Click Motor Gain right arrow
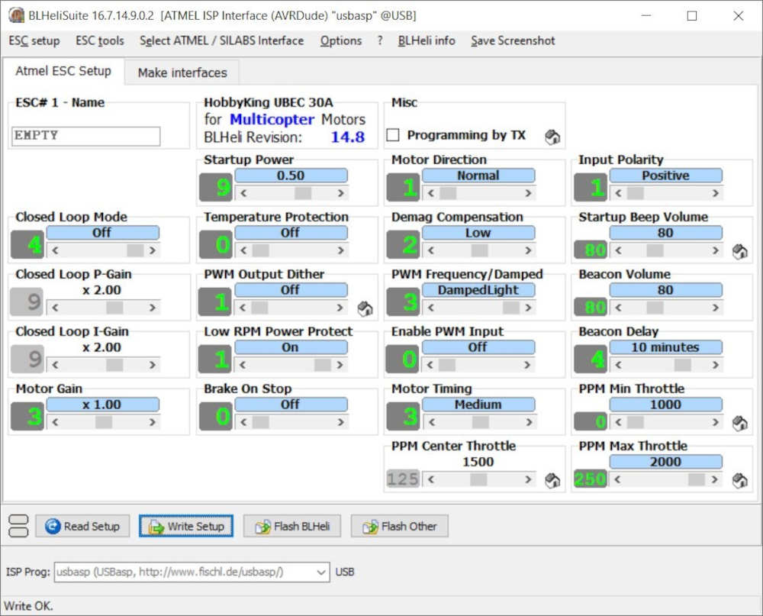Viewport: 763px width, 616px height. tap(153, 422)
